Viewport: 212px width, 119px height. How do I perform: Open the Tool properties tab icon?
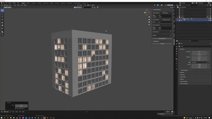coord(177,44)
